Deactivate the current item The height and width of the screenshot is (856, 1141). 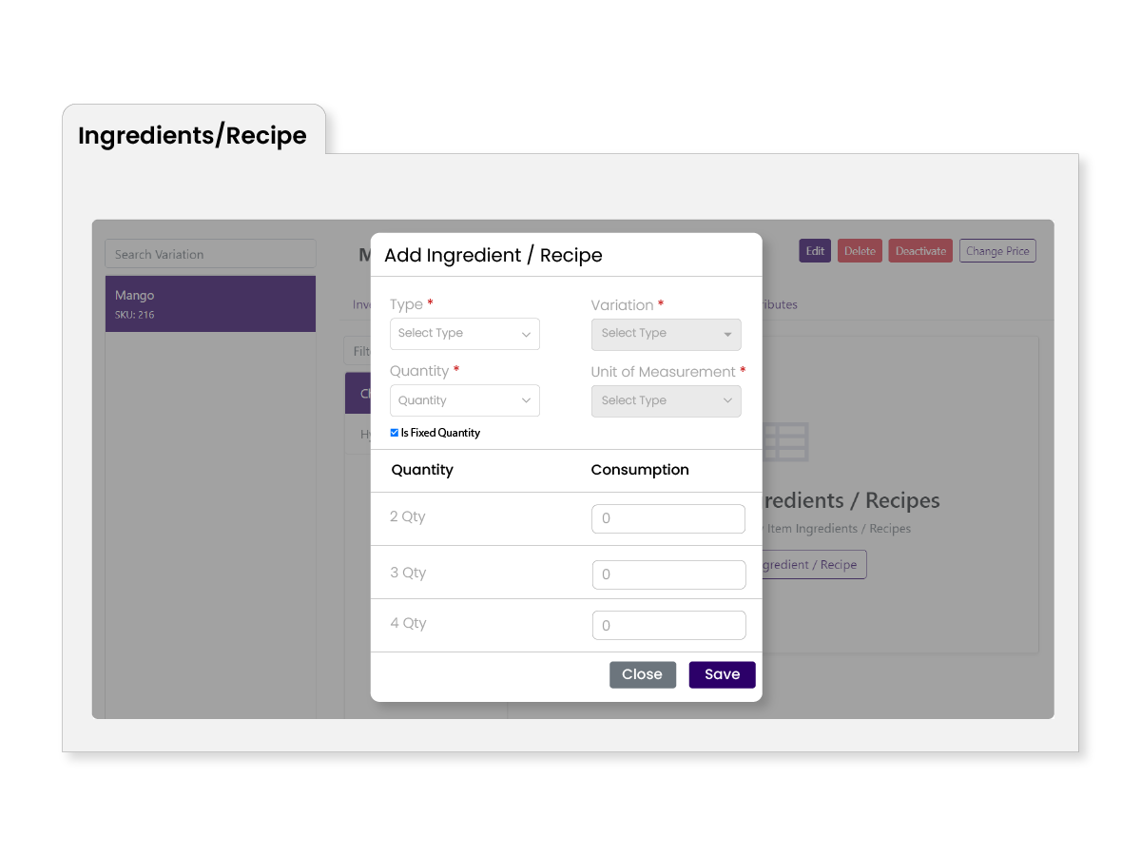tap(919, 250)
